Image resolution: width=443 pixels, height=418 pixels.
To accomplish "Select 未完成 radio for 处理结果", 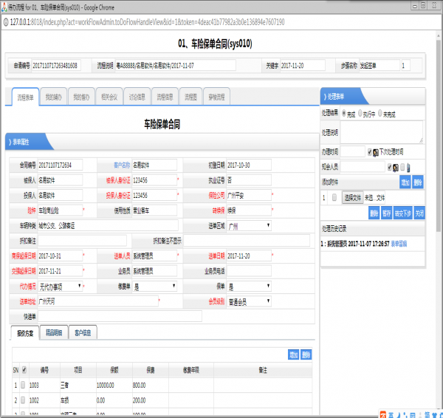I will (x=380, y=113).
